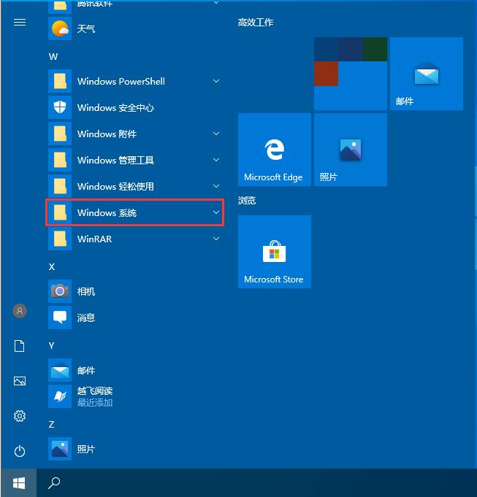Open the Microsoft Store tile
Viewport: 477px width, 497px height.
275,252
